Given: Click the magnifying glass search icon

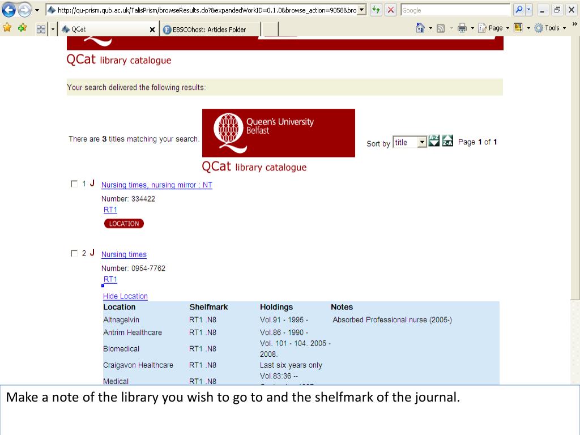Looking at the screenshot, I should click(x=519, y=10).
